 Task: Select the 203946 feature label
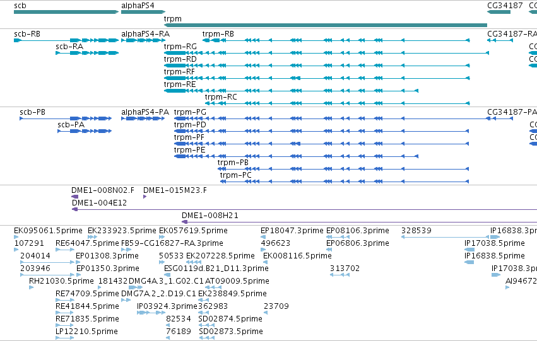point(35,269)
